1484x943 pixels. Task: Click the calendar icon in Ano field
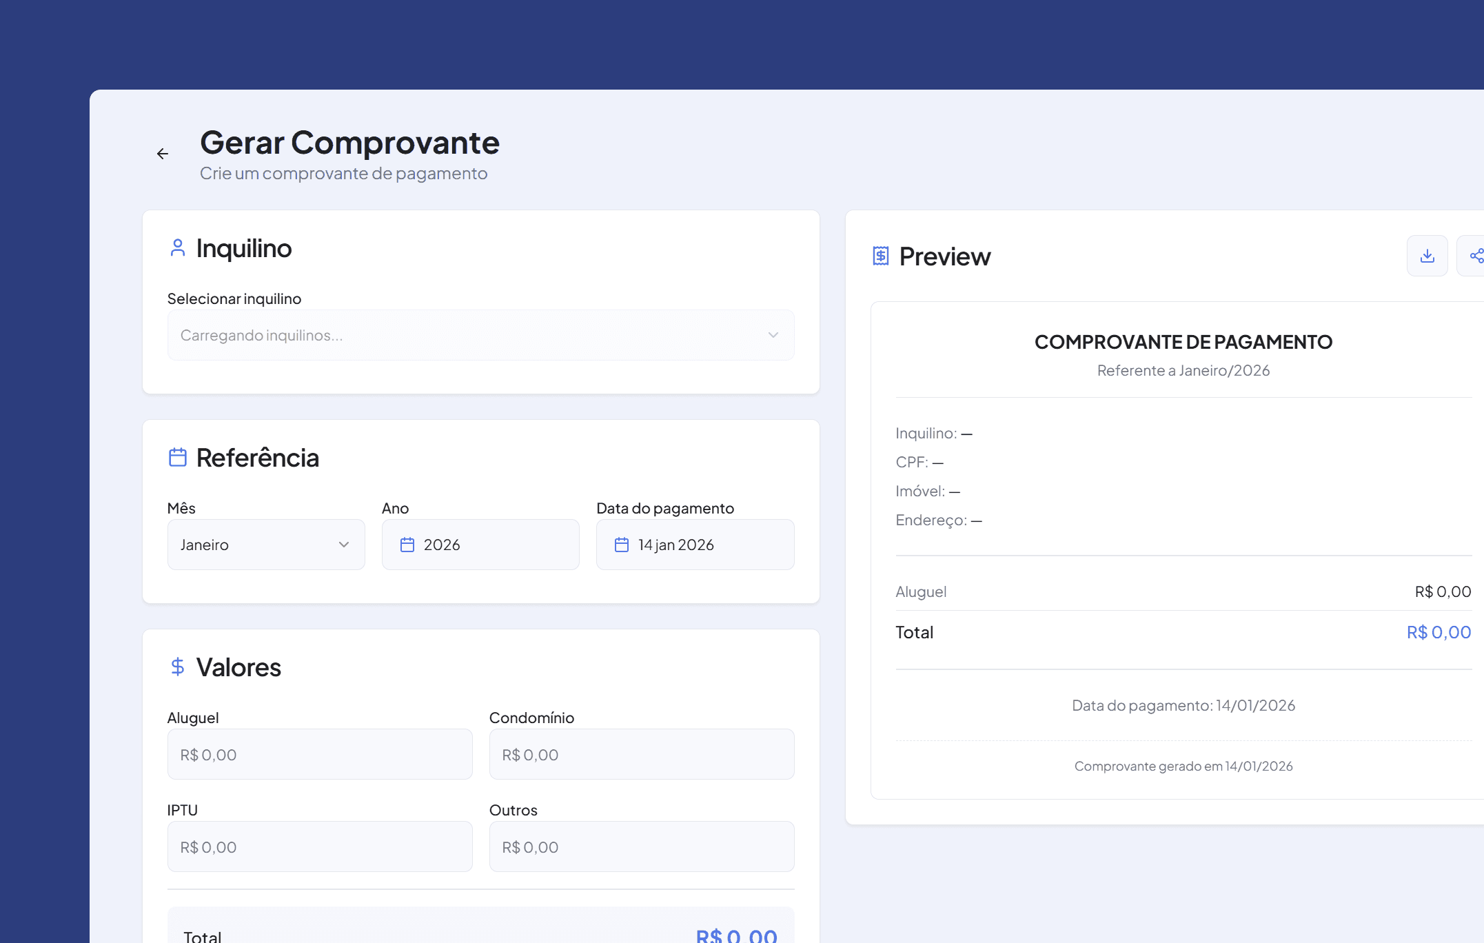[407, 545]
